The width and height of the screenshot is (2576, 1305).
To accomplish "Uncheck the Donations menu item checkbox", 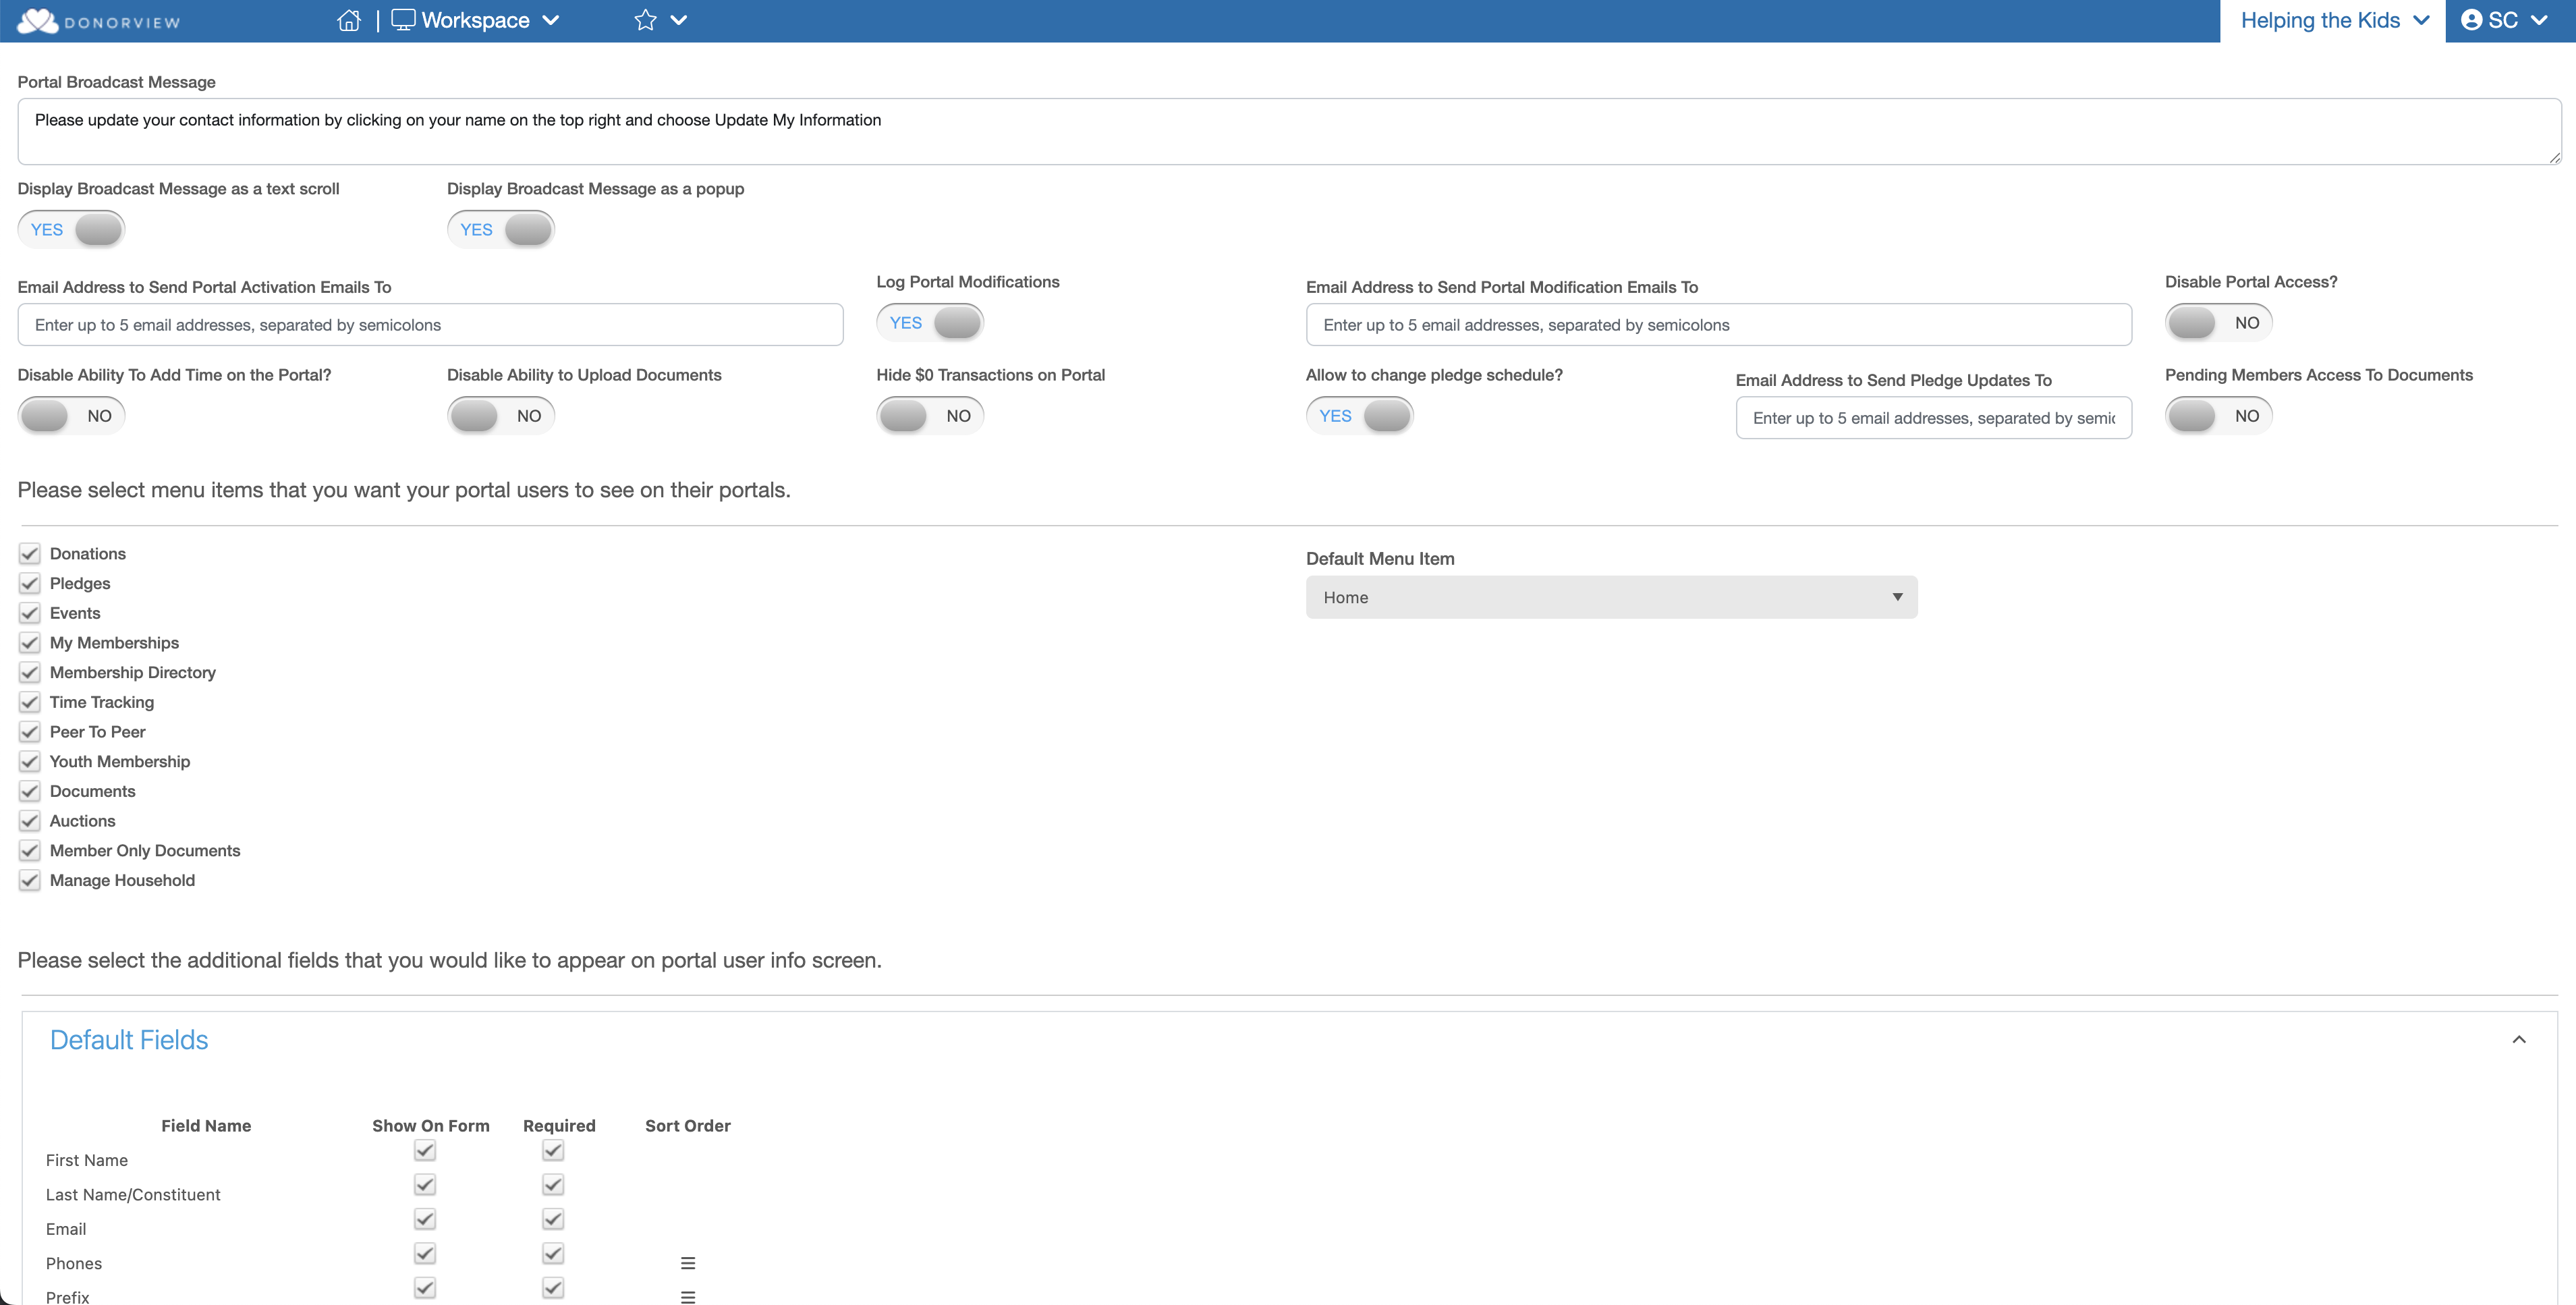I will 30,554.
